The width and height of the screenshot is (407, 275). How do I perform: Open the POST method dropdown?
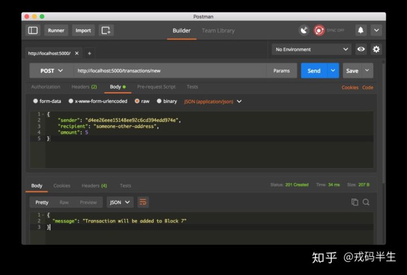(51, 71)
